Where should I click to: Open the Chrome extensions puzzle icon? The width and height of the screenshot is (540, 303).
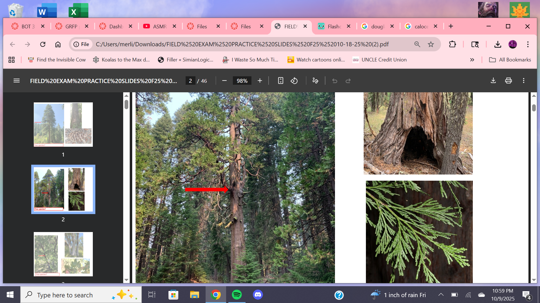point(452,44)
